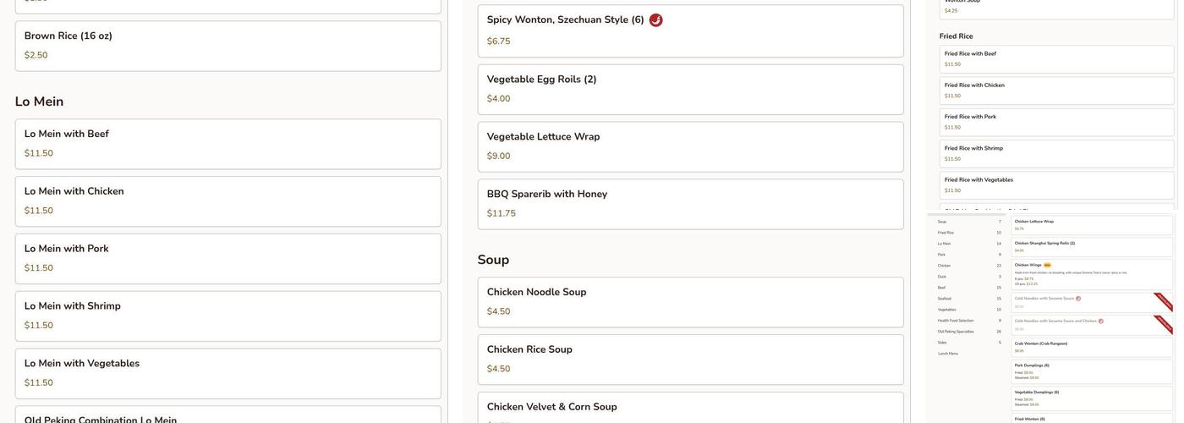Pick the Lo Mein with Vegetables item
Screen dimensions: 1184x423
(x=227, y=374)
